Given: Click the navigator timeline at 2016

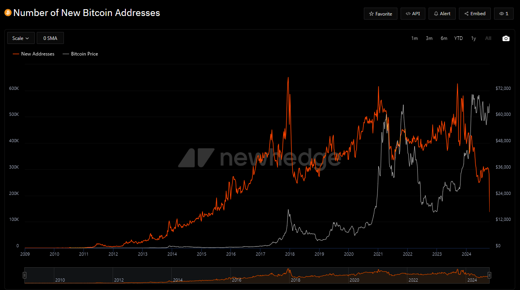Looking at the screenshot, I should 236,280.
